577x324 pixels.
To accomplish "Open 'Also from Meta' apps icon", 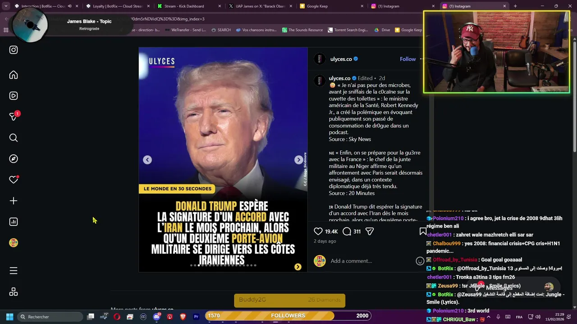I will [x=14, y=292].
